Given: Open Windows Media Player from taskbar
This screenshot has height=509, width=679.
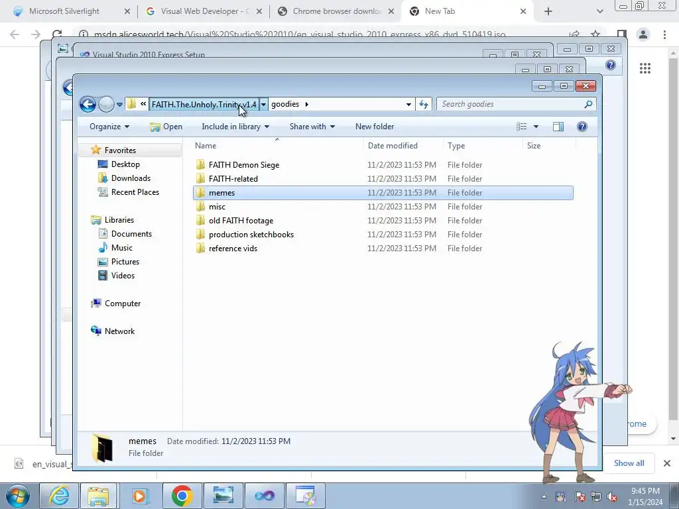Looking at the screenshot, I should (140, 496).
